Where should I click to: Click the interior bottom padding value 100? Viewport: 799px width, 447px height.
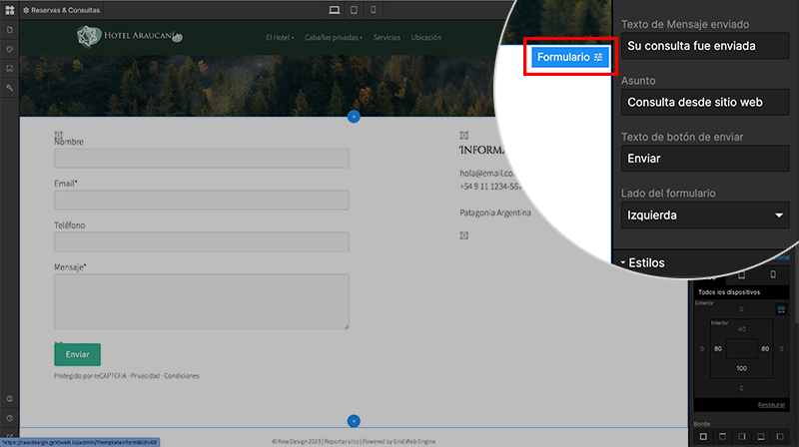(x=741, y=368)
